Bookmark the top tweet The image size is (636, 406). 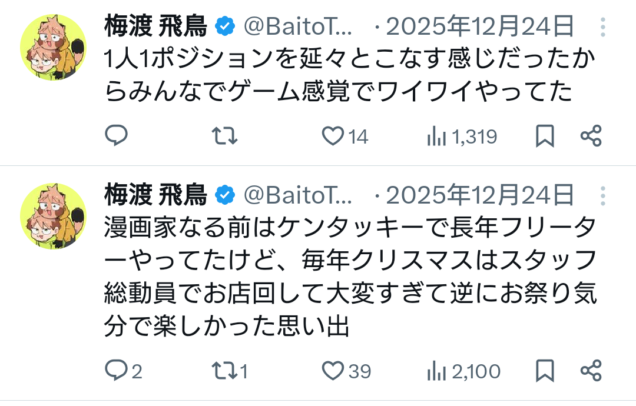pyautogui.click(x=545, y=137)
